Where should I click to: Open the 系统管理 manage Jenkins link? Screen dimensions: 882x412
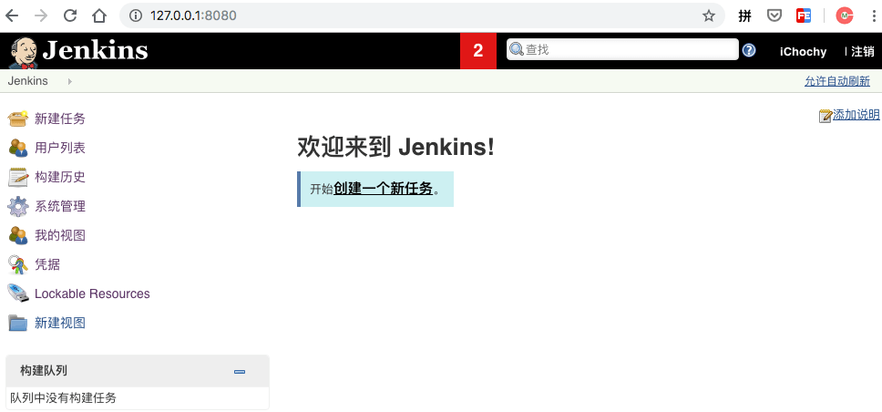[x=60, y=207]
